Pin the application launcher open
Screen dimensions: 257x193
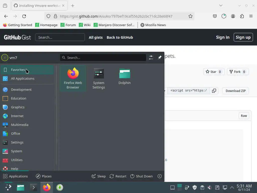(159, 58)
